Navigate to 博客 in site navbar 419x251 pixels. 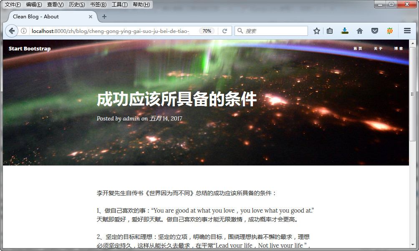[399, 48]
